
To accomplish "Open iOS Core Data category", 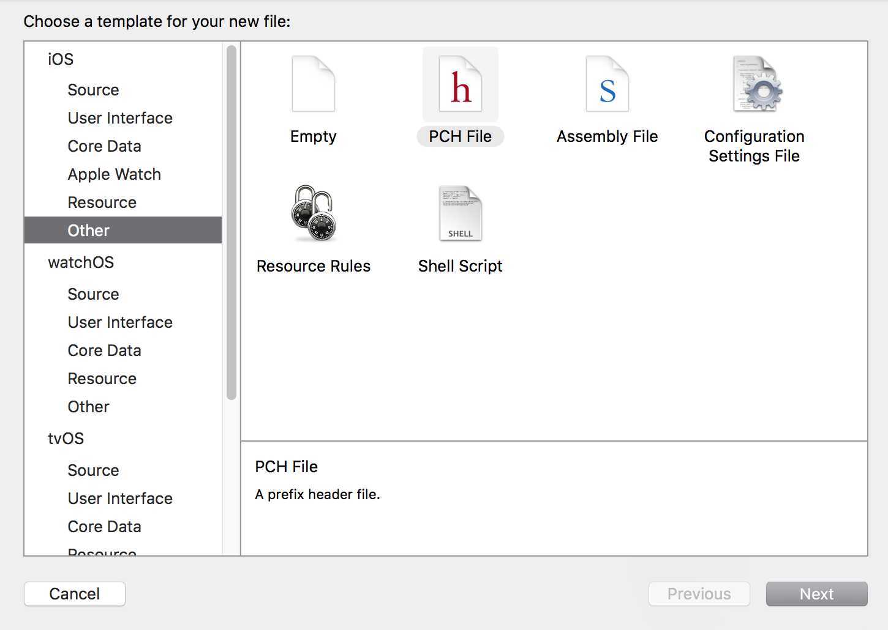I will click(104, 146).
